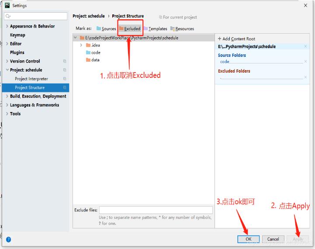Open the Plugins settings
Image resolution: width=315 pixels, height=249 pixels.
pos(17,53)
